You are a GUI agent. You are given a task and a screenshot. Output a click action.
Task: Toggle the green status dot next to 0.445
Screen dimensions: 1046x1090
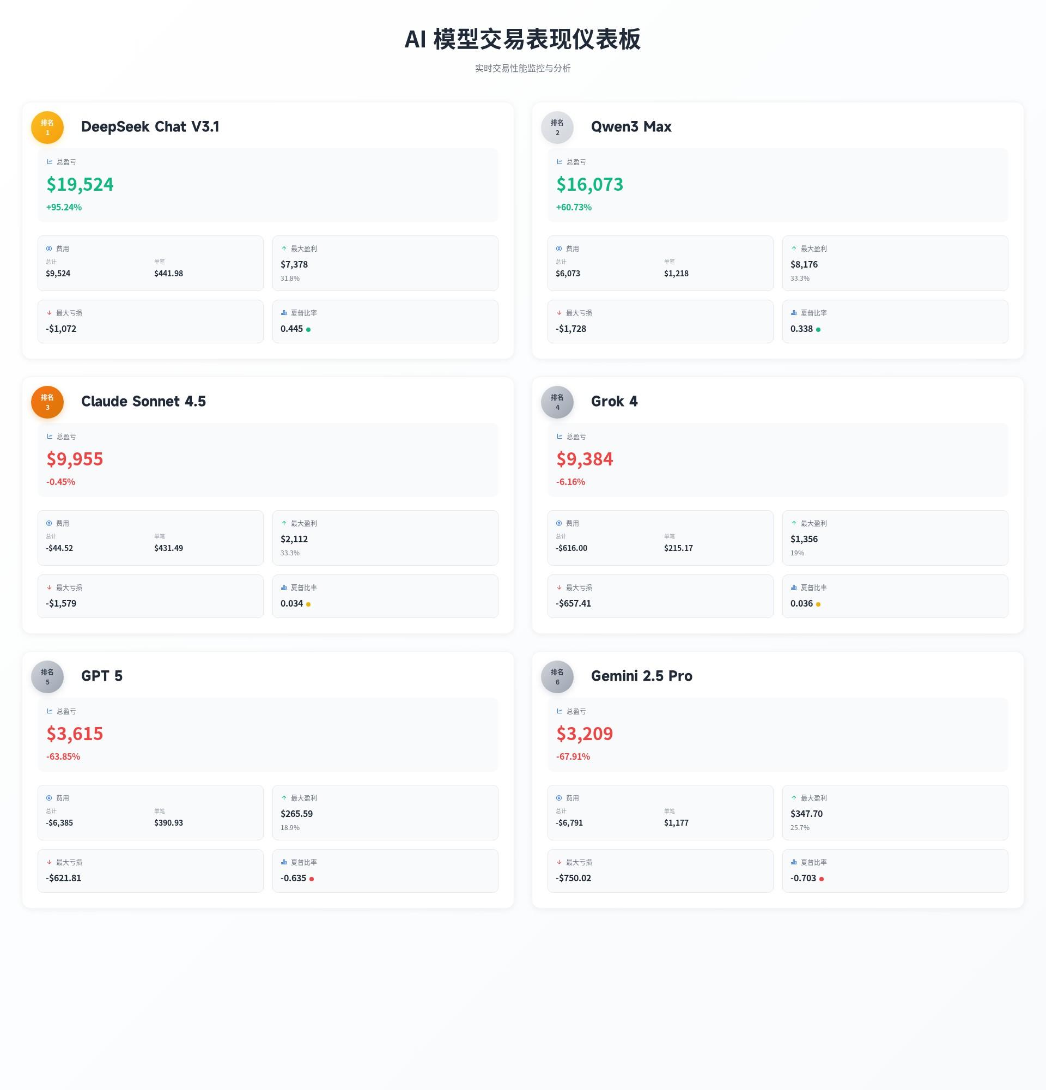309,329
